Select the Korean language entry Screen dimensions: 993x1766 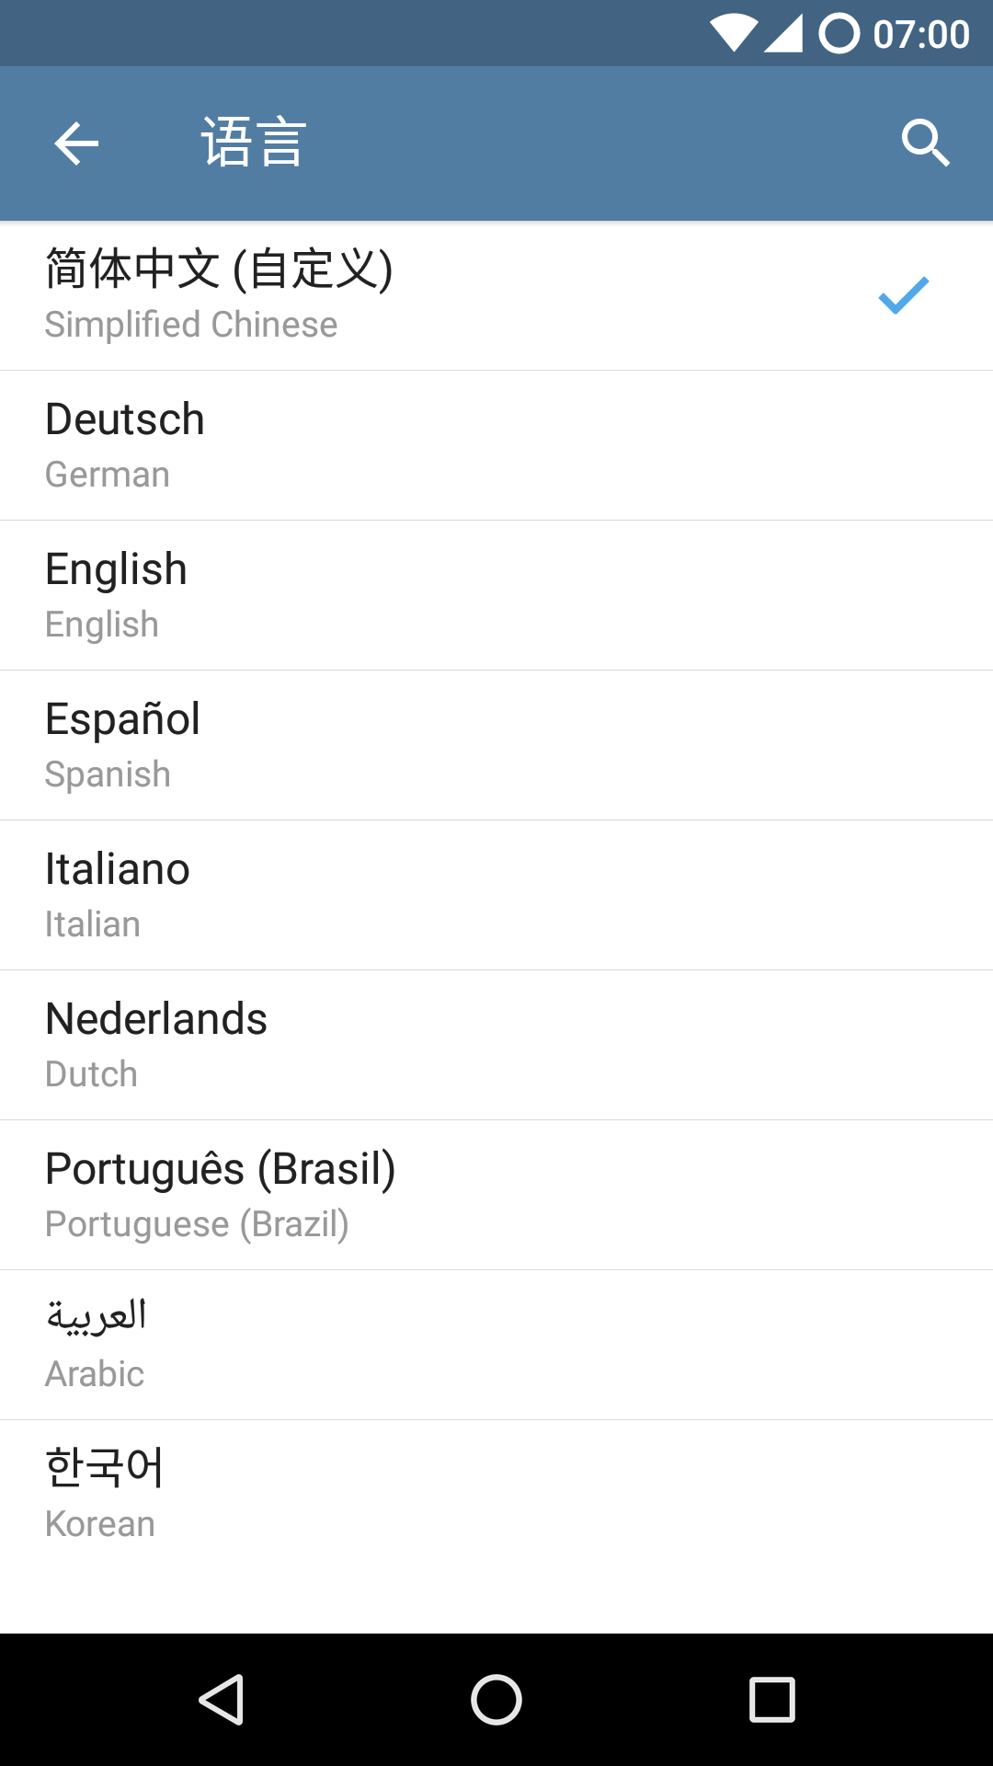click(x=496, y=1495)
